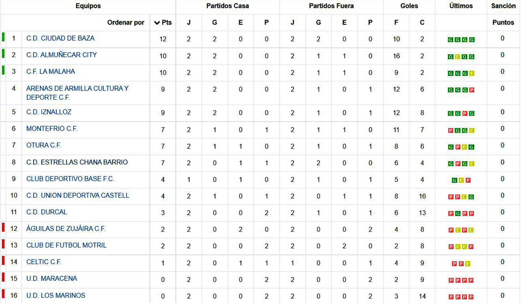Image resolution: width=522 pixels, height=303 pixels.
Task: Click OTURA C.F. team link
Action: pos(43,145)
